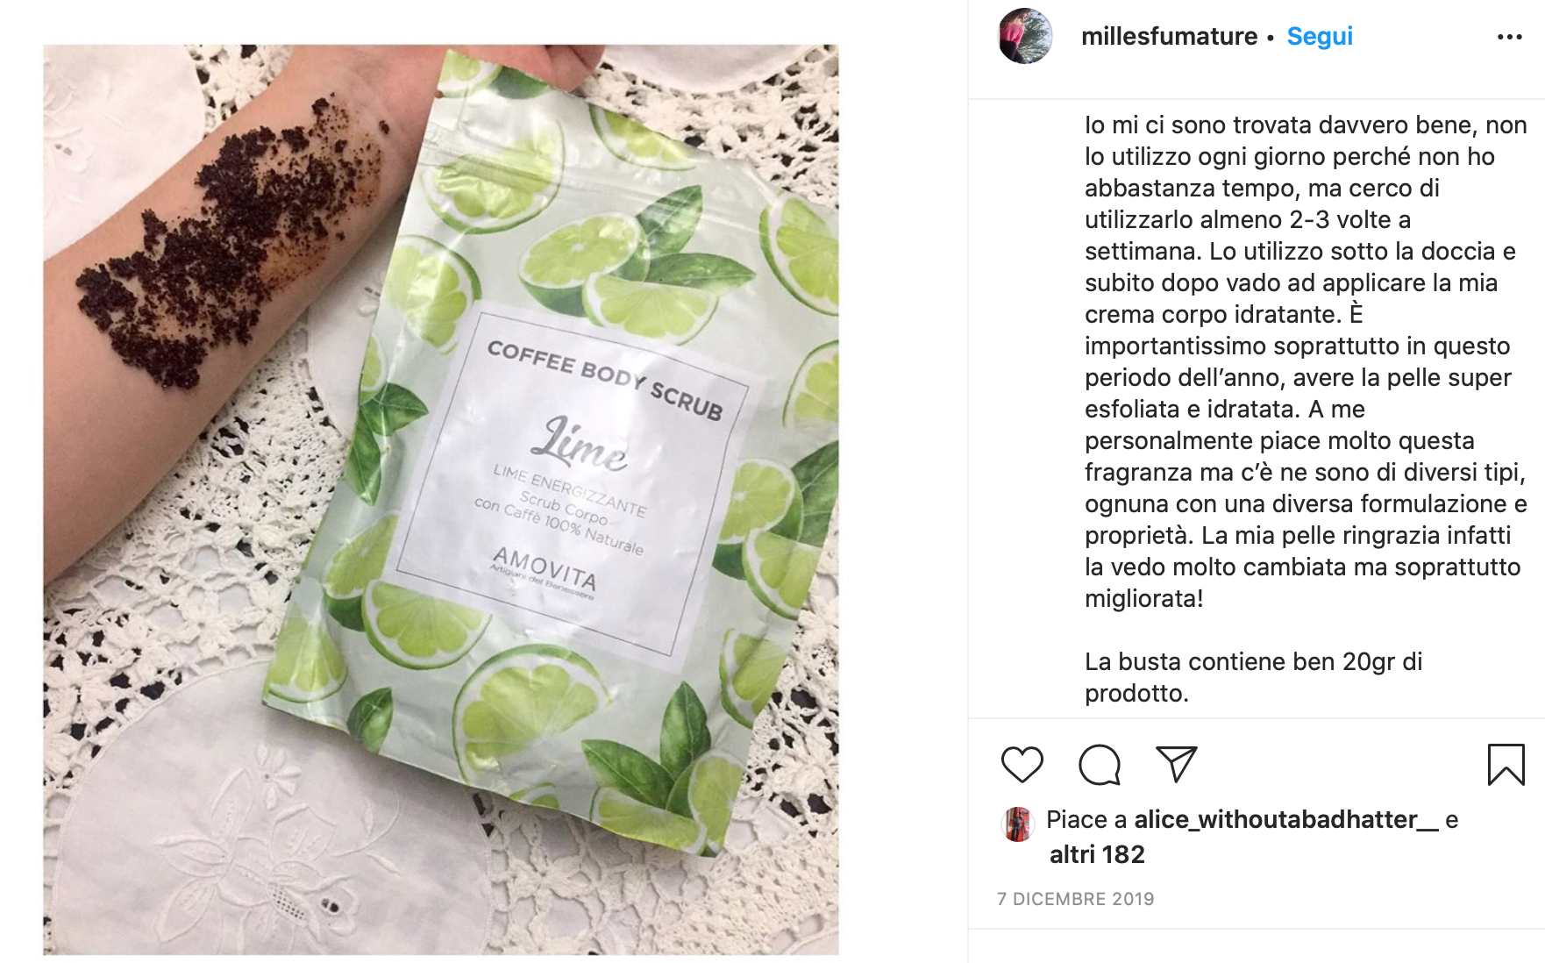View the list of altri 182 likes
Viewport: 1545px width, 963px height.
1097,854
